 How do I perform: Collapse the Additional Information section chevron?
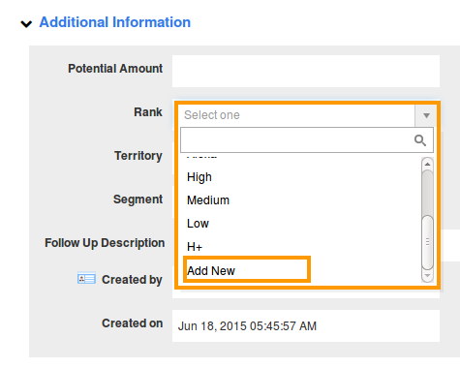tap(26, 24)
